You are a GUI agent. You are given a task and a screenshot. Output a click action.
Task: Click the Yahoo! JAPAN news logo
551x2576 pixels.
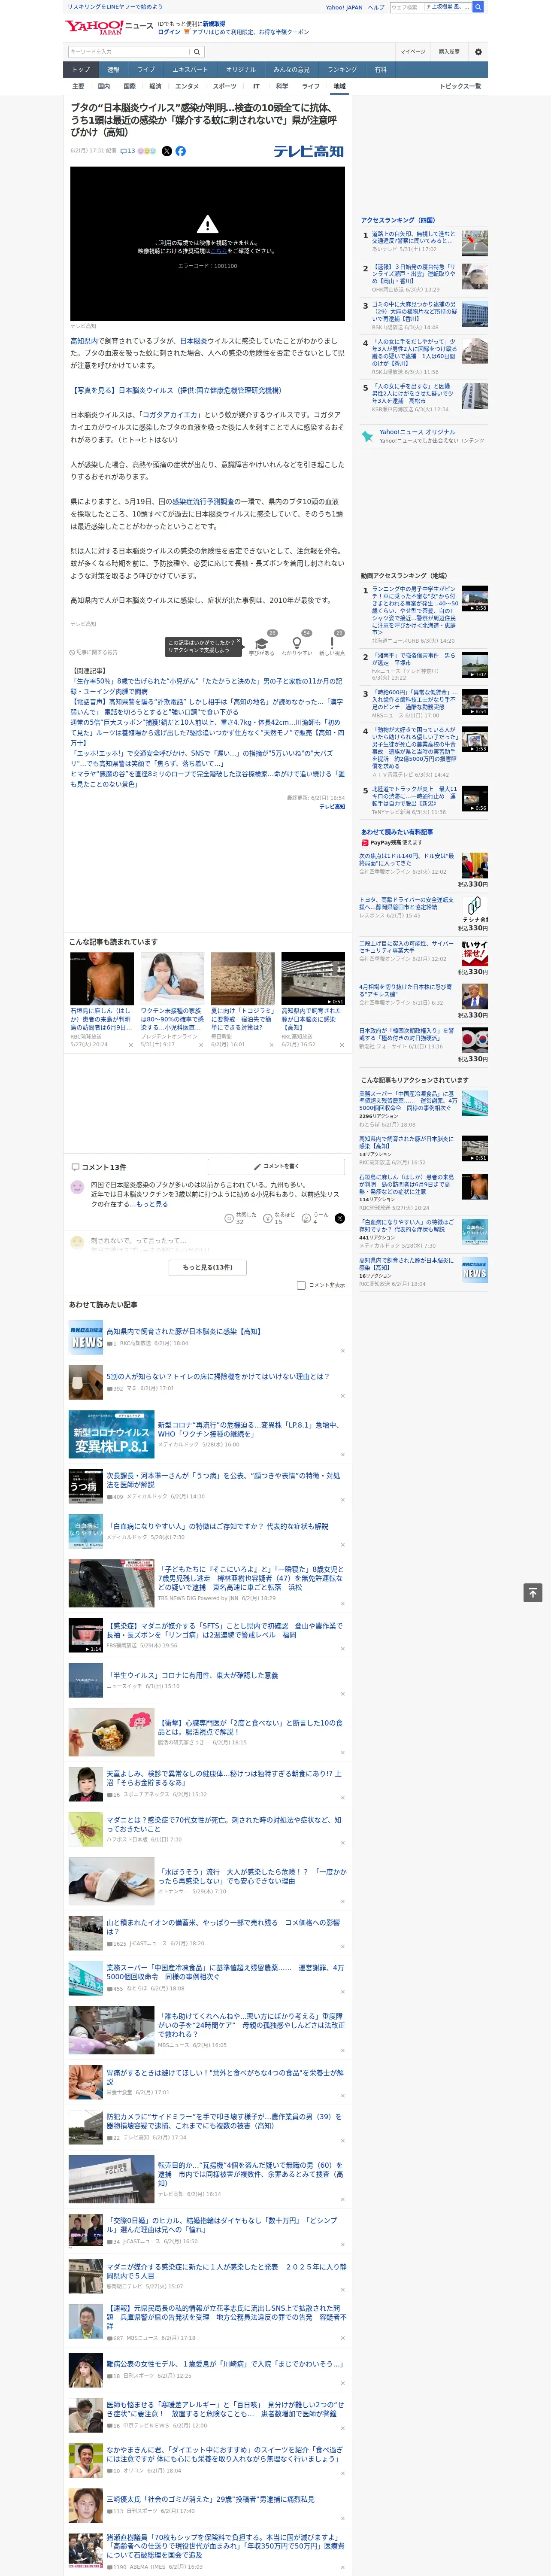109,27
